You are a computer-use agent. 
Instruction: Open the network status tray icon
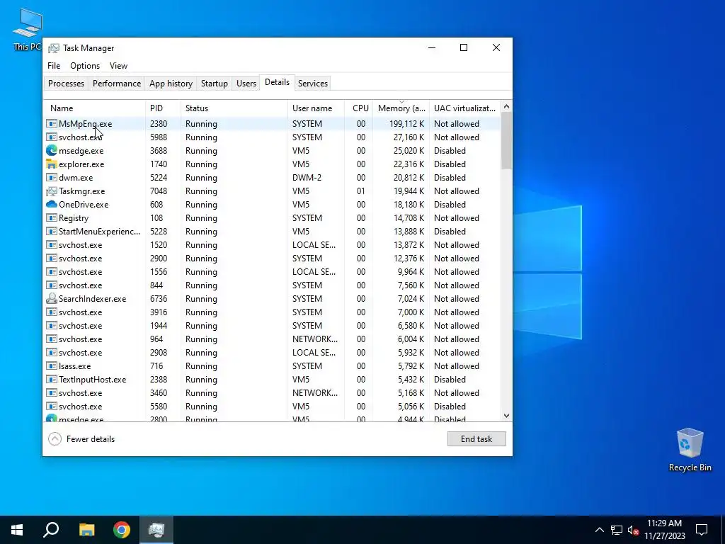click(617, 530)
